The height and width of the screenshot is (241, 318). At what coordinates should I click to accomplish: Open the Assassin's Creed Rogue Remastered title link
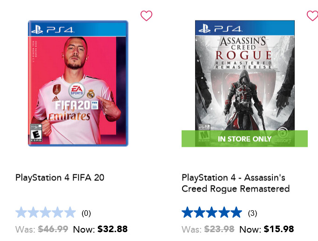tap(236, 183)
